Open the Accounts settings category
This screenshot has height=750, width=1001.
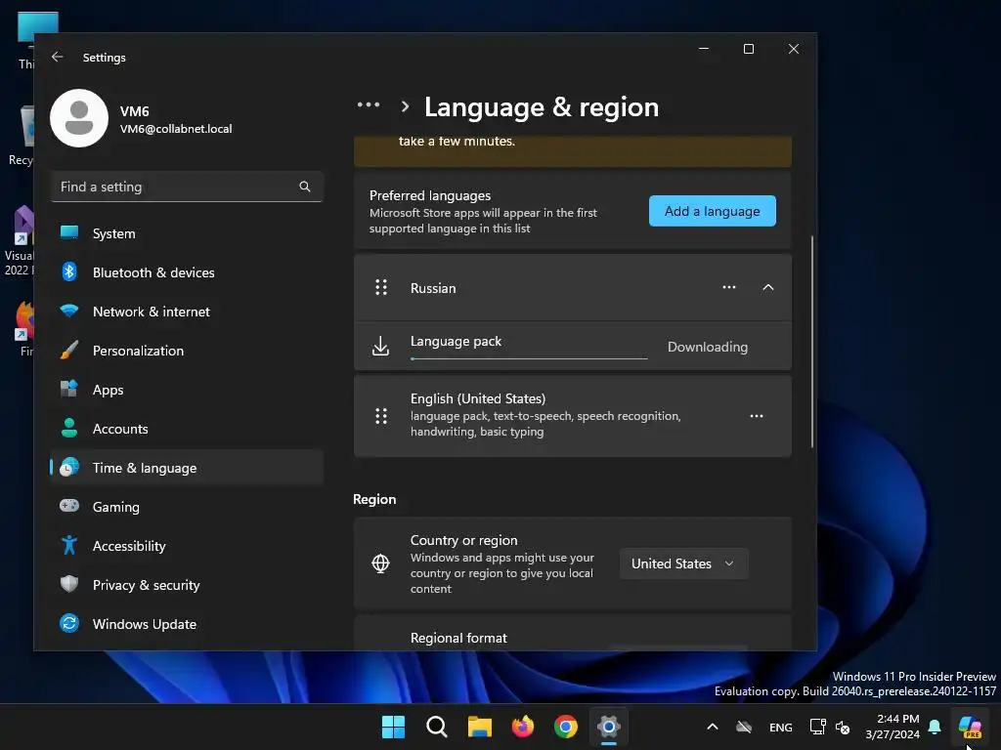tap(187, 429)
